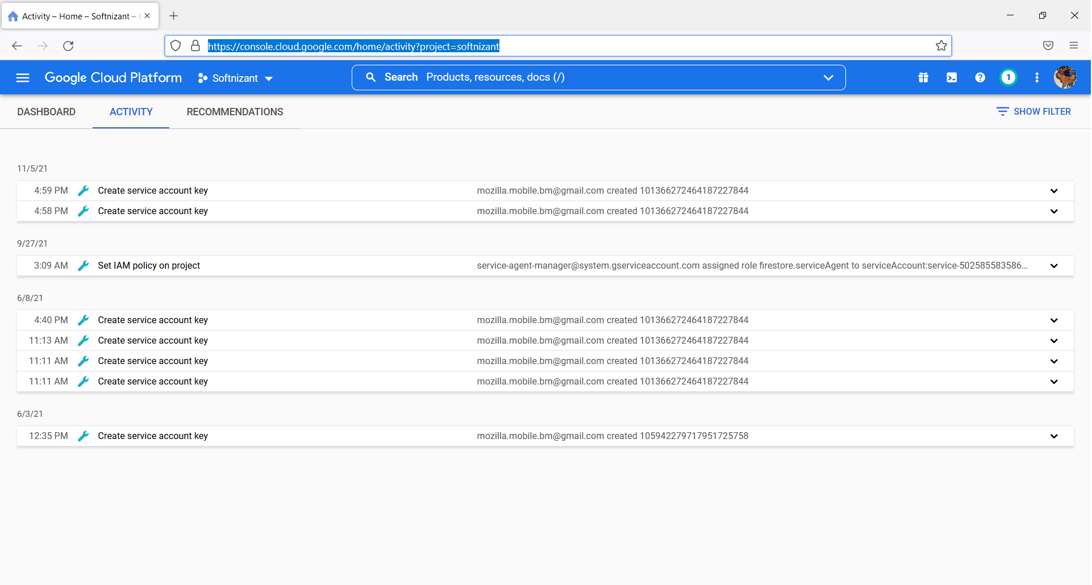Open the Google Cloud more options three-dot menu

point(1037,77)
